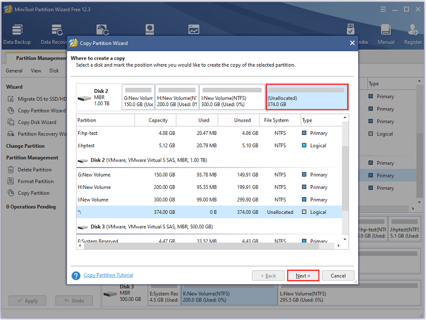
Task: Open the View menu
Action: coord(36,71)
